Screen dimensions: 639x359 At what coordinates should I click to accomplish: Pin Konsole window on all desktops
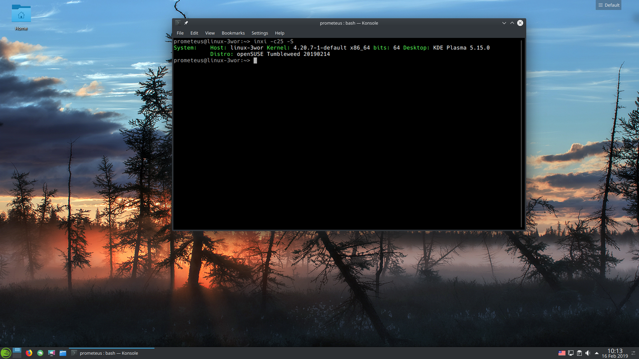(x=186, y=23)
